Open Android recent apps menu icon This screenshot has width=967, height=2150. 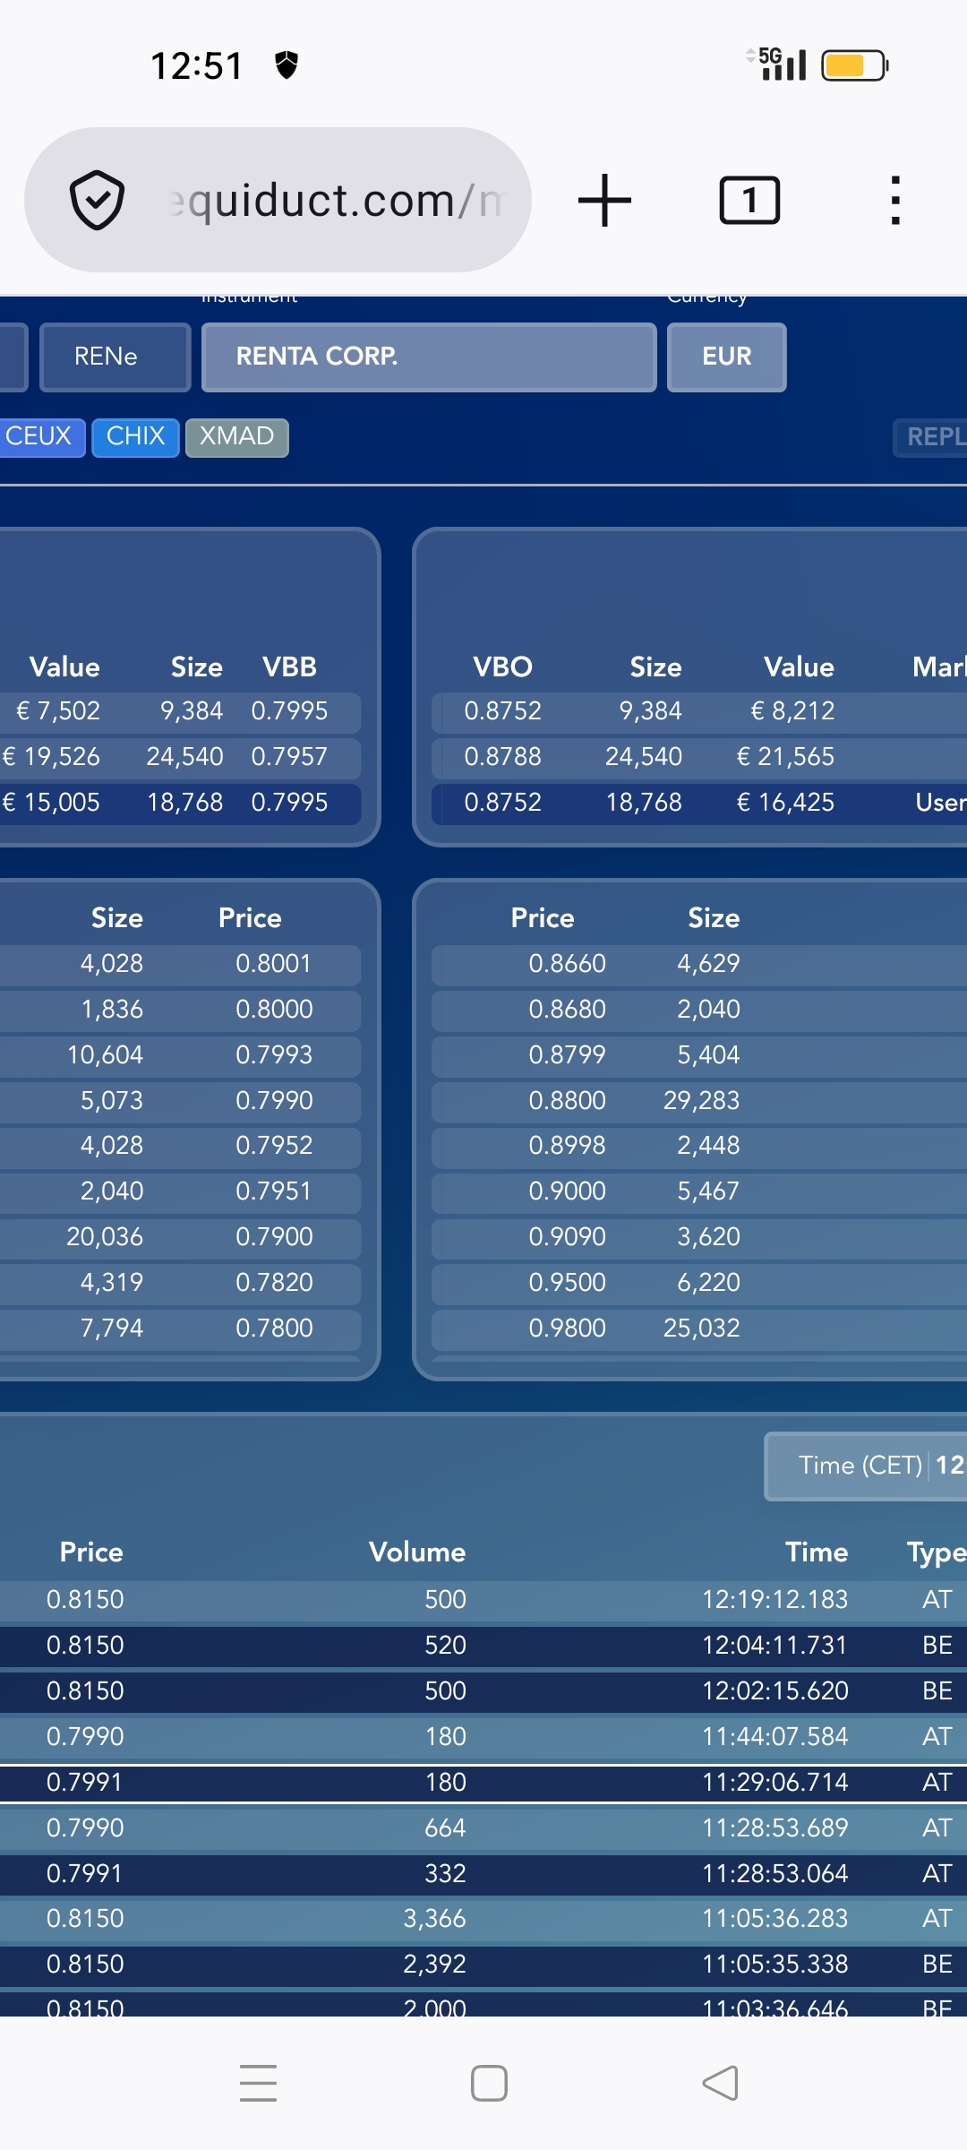click(258, 2083)
